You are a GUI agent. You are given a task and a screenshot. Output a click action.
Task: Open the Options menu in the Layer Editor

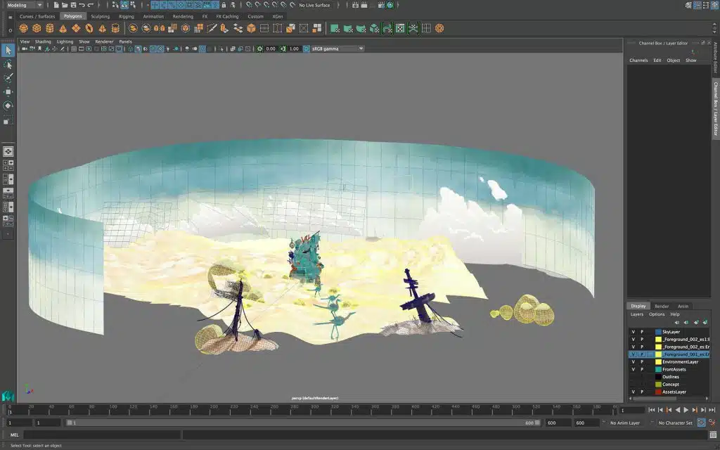tap(657, 314)
